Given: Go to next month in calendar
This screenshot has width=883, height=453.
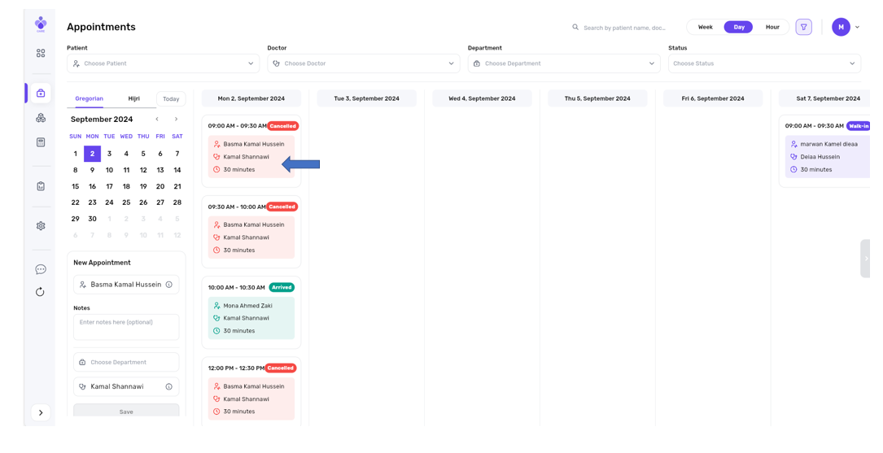Looking at the screenshot, I should 176,120.
